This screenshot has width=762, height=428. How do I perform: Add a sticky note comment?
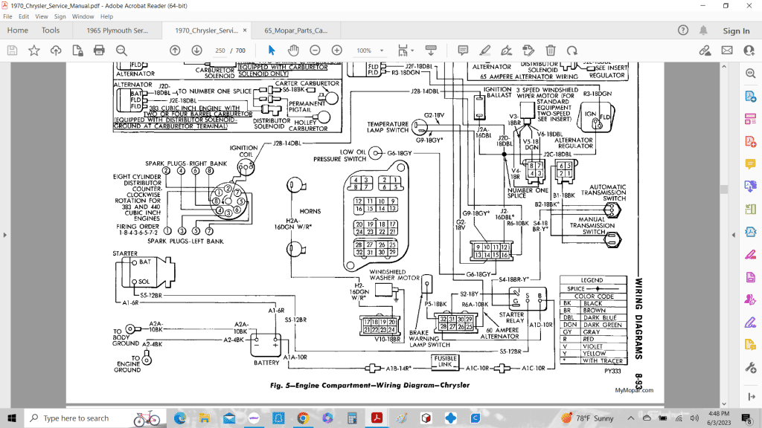[463, 51]
